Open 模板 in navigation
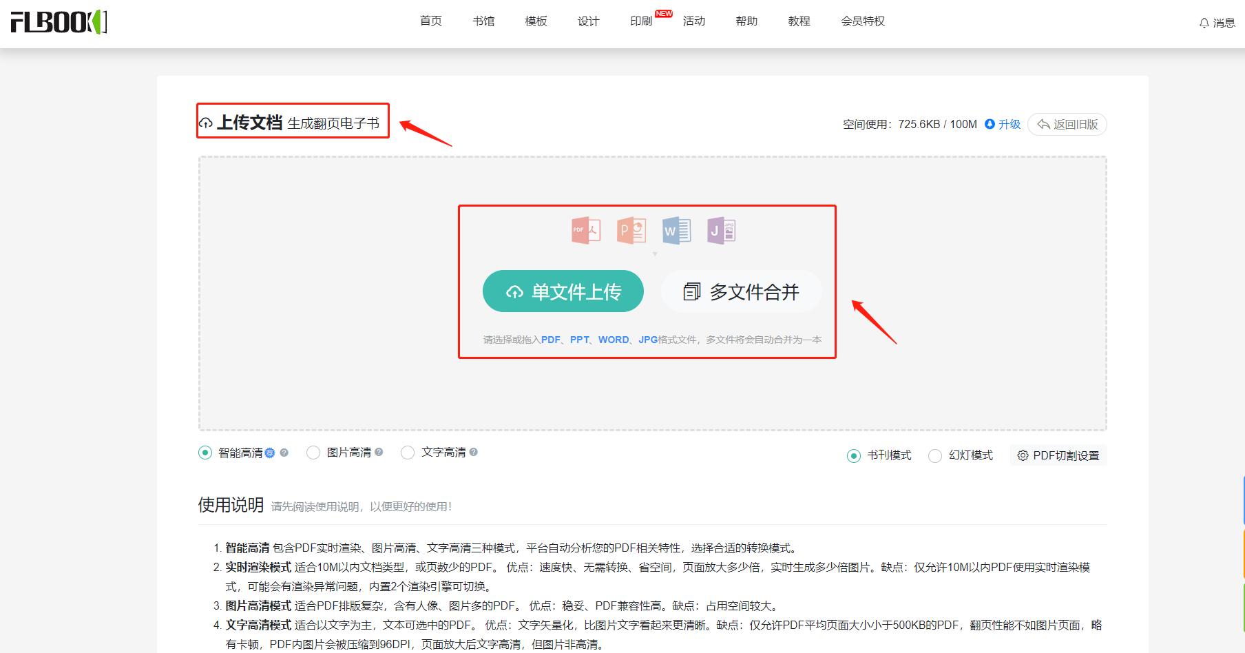The image size is (1245, 653). tap(536, 21)
